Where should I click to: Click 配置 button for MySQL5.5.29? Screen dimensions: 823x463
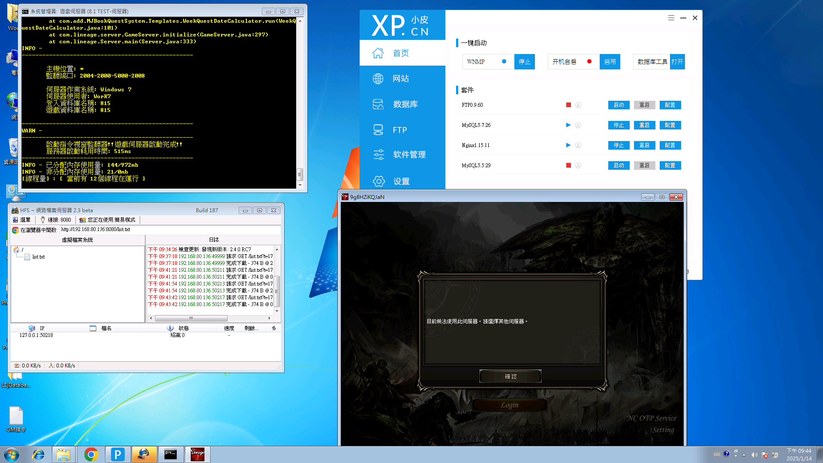pos(670,165)
